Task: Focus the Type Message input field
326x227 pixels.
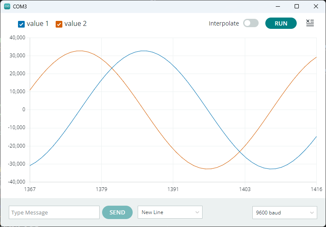Action: [x=54, y=212]
